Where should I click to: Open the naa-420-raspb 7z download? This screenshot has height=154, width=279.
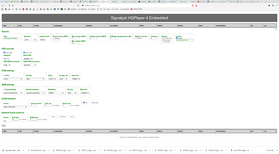click(x=240, y=150)
